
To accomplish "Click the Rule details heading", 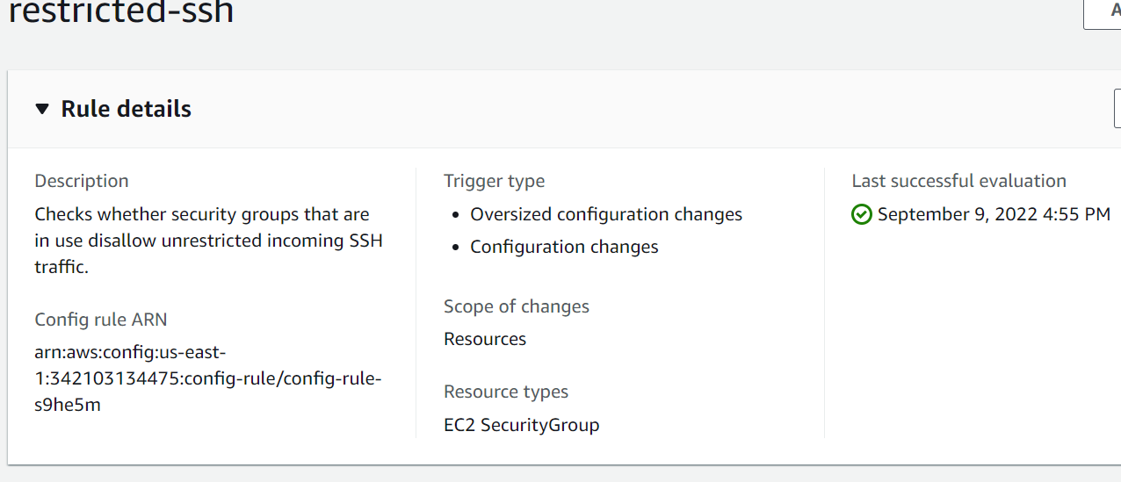I will [126, 109].
